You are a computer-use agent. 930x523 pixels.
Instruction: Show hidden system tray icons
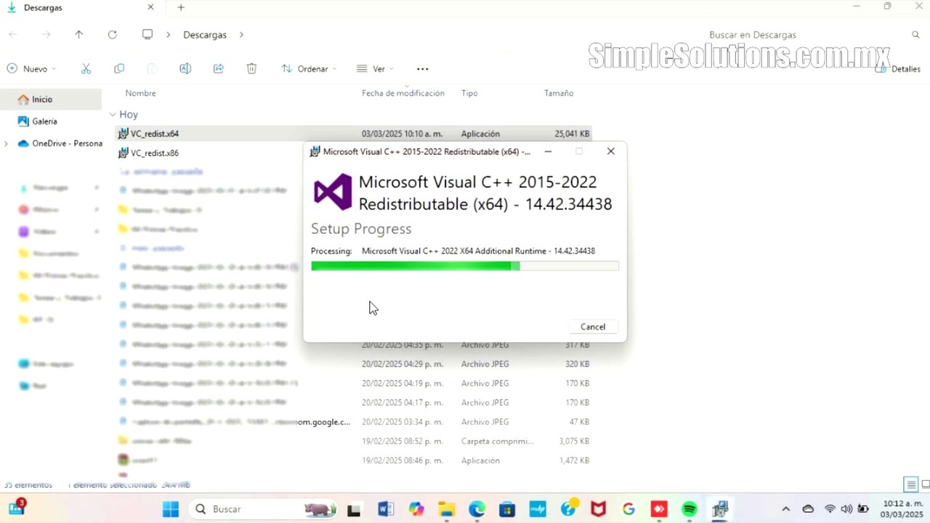[786, 509]
